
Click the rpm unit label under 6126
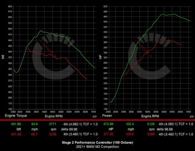tap(152, 129)
